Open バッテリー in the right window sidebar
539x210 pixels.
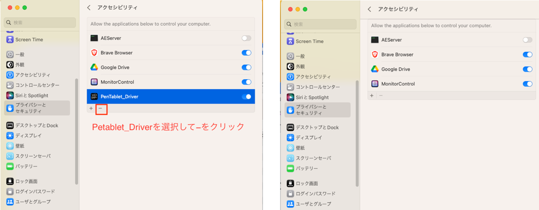[302, 168]
